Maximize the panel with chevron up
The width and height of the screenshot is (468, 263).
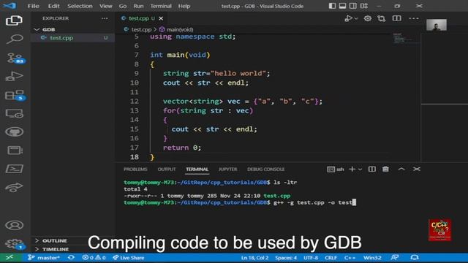(x=401, y=169)
